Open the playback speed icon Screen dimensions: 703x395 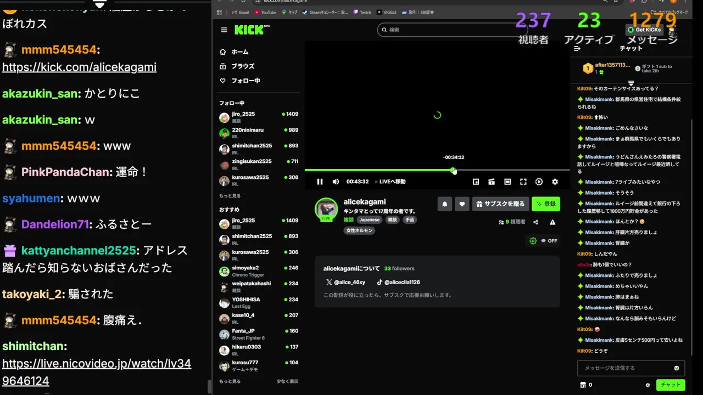point(539,182)
